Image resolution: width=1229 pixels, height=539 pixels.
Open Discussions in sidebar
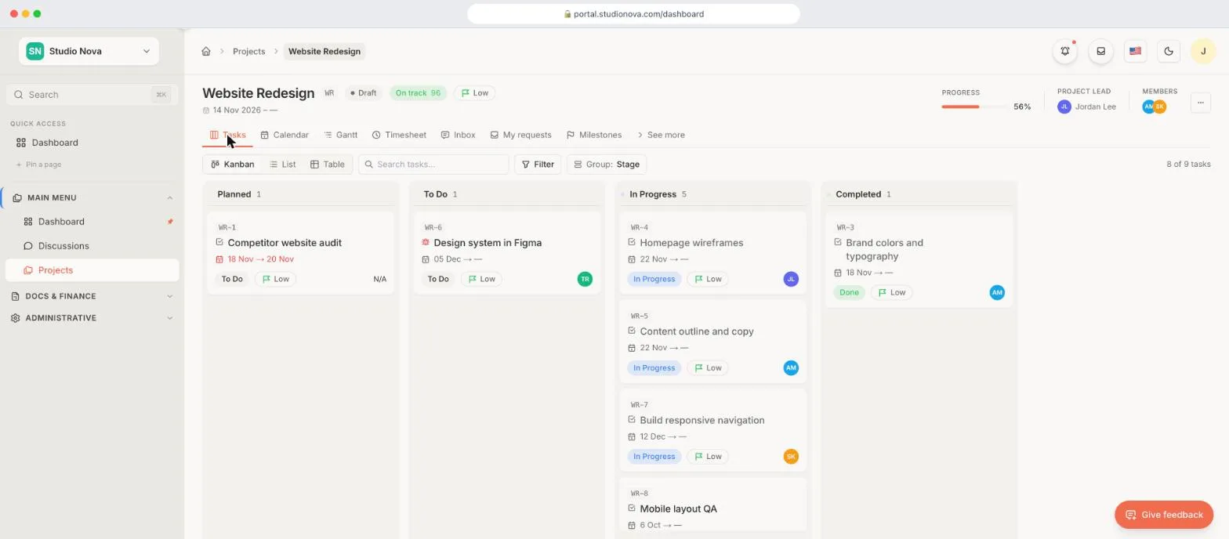[92, 246]
